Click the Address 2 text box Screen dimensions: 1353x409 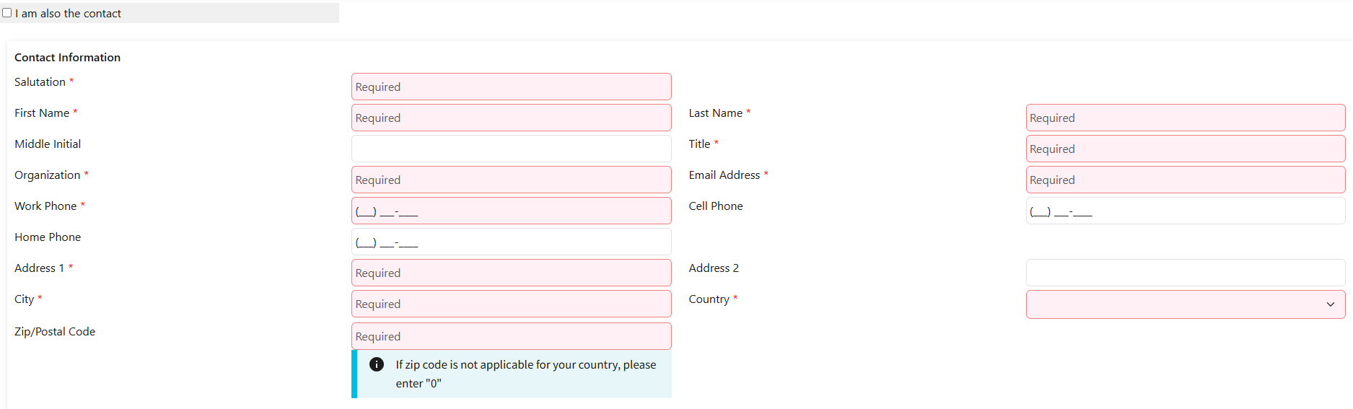[x=1185, y=273]
